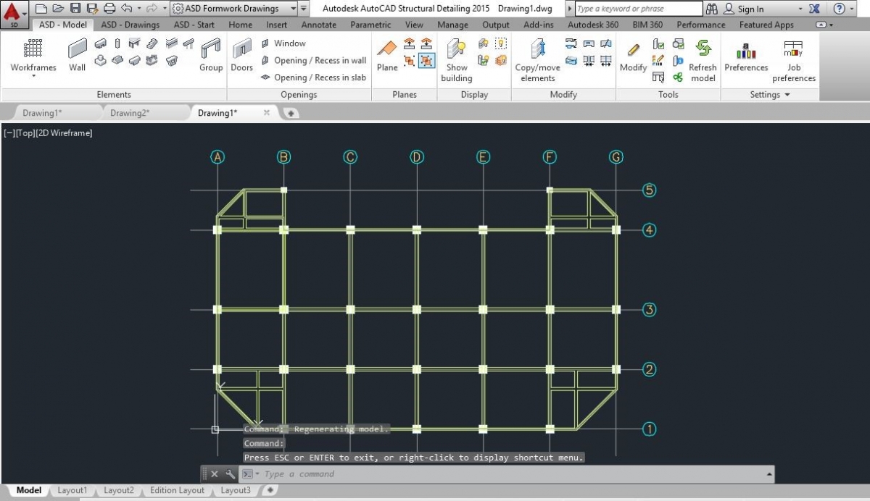Click the Doors tool icon
870x501 pixels.
click(x=241, y=55)
